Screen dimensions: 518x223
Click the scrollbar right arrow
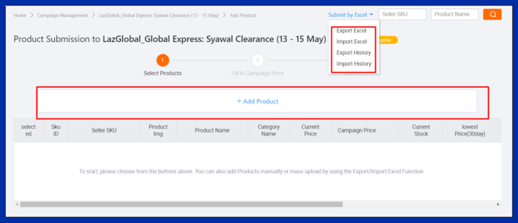[498, 204]
